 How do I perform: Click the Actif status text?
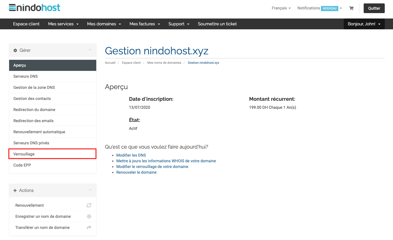point(133,128)
